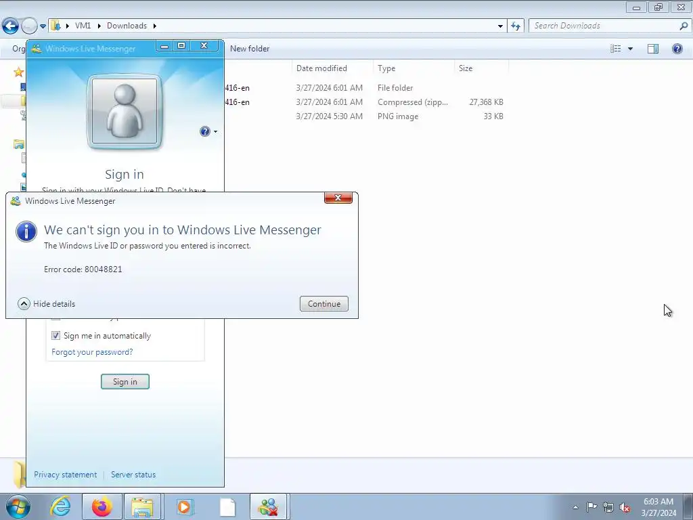
Task: Click the VM1 breadcrumb in address bar
Action: [x=83, y=26]
